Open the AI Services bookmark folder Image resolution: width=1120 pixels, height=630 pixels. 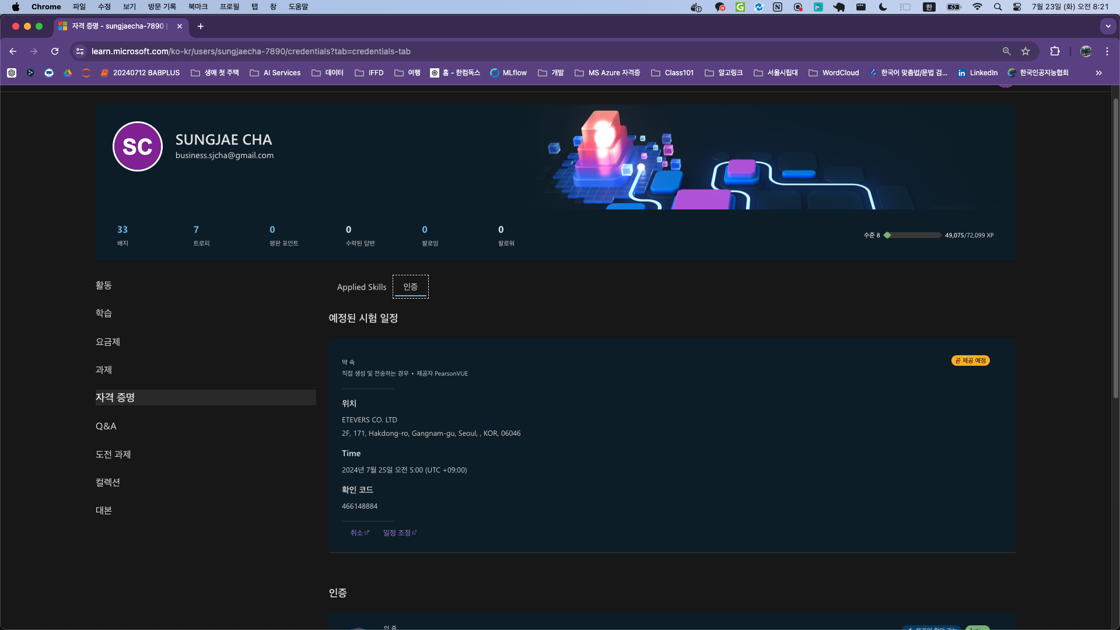pyautogui.click(x=275, y=73)
